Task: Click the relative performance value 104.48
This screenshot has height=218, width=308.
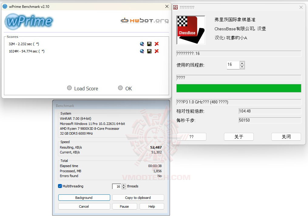Action: pos(270,111)
